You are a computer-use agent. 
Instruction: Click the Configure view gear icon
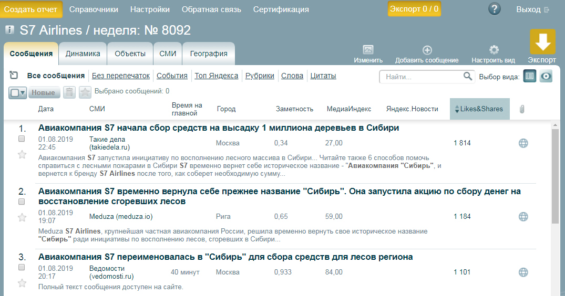[x=494, y=50]
